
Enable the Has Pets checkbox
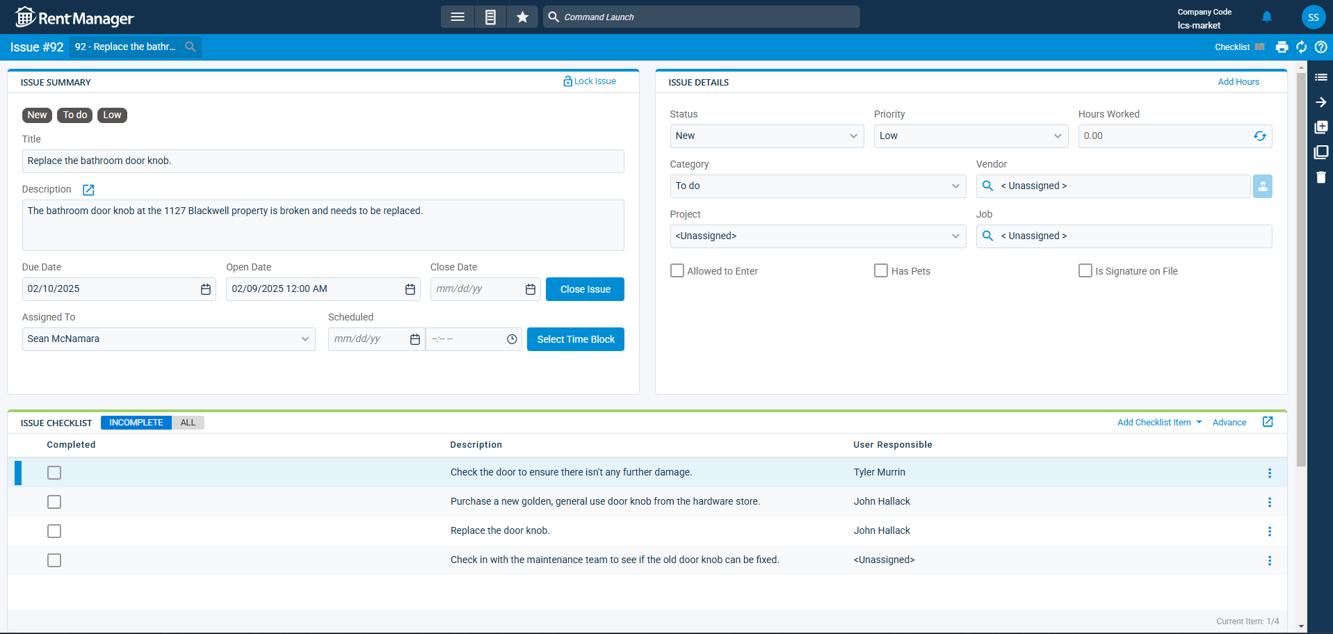[x=881, y=271]
